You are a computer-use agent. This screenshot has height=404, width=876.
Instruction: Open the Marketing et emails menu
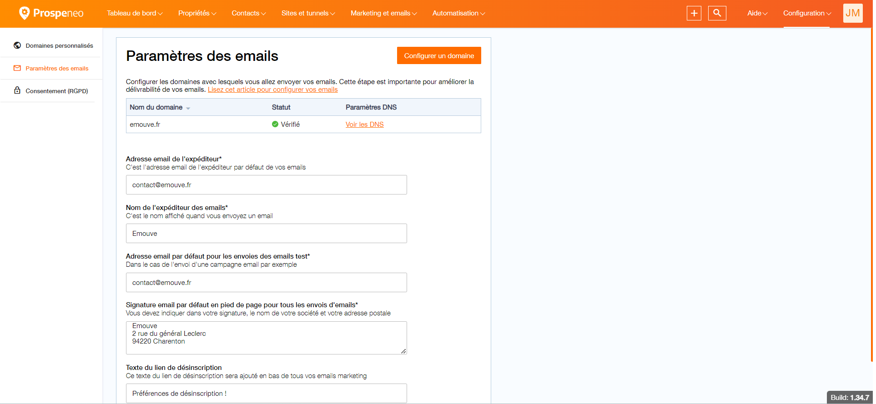[x=383, y=13]
